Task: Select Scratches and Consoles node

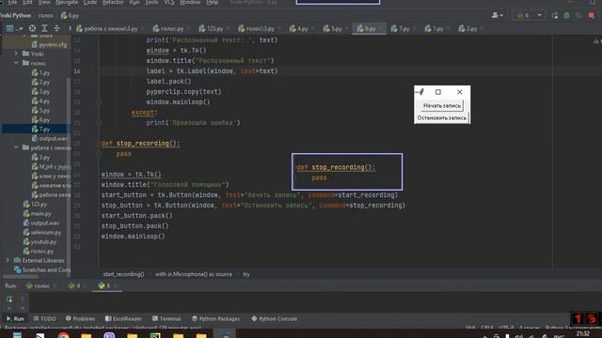Action: [42, 269]
